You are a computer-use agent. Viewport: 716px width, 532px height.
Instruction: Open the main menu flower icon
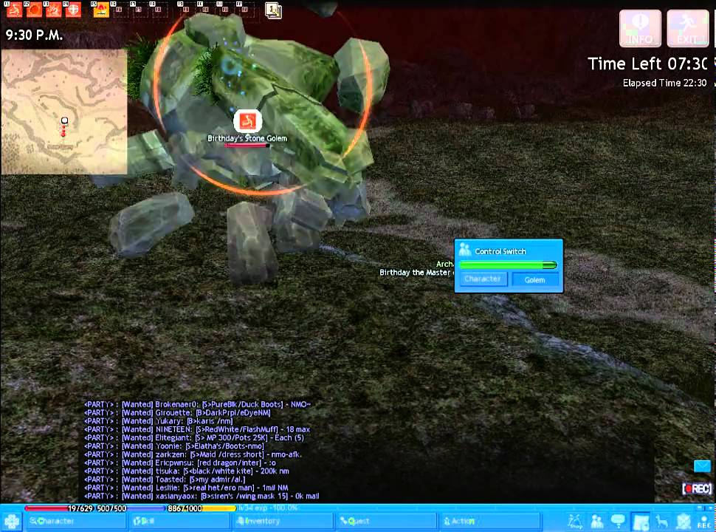tap(12, 522)
